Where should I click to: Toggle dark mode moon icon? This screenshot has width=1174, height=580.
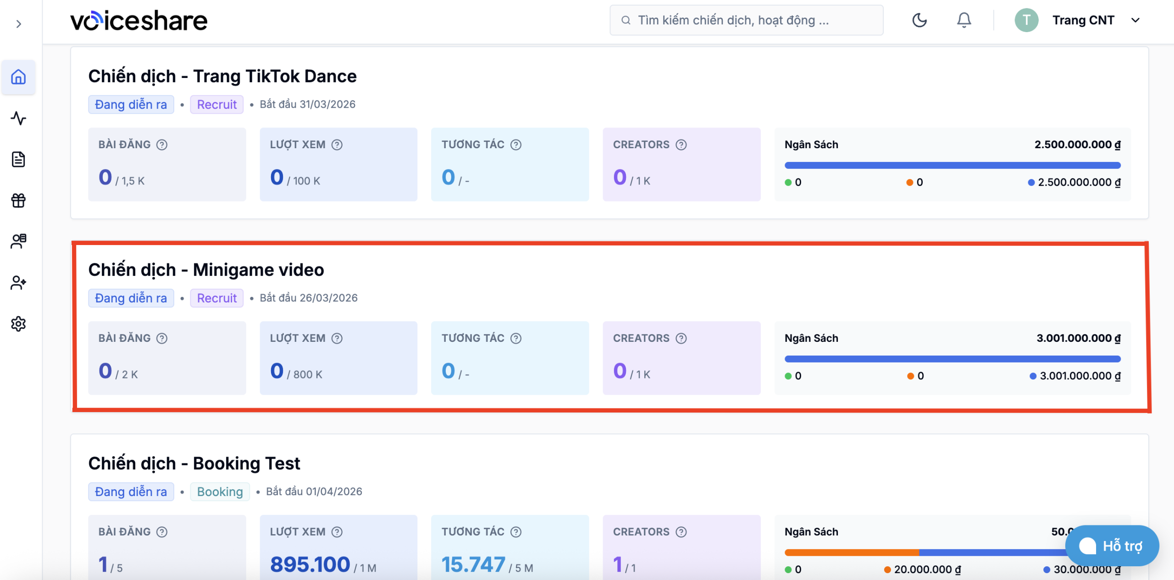click(919, 20)
